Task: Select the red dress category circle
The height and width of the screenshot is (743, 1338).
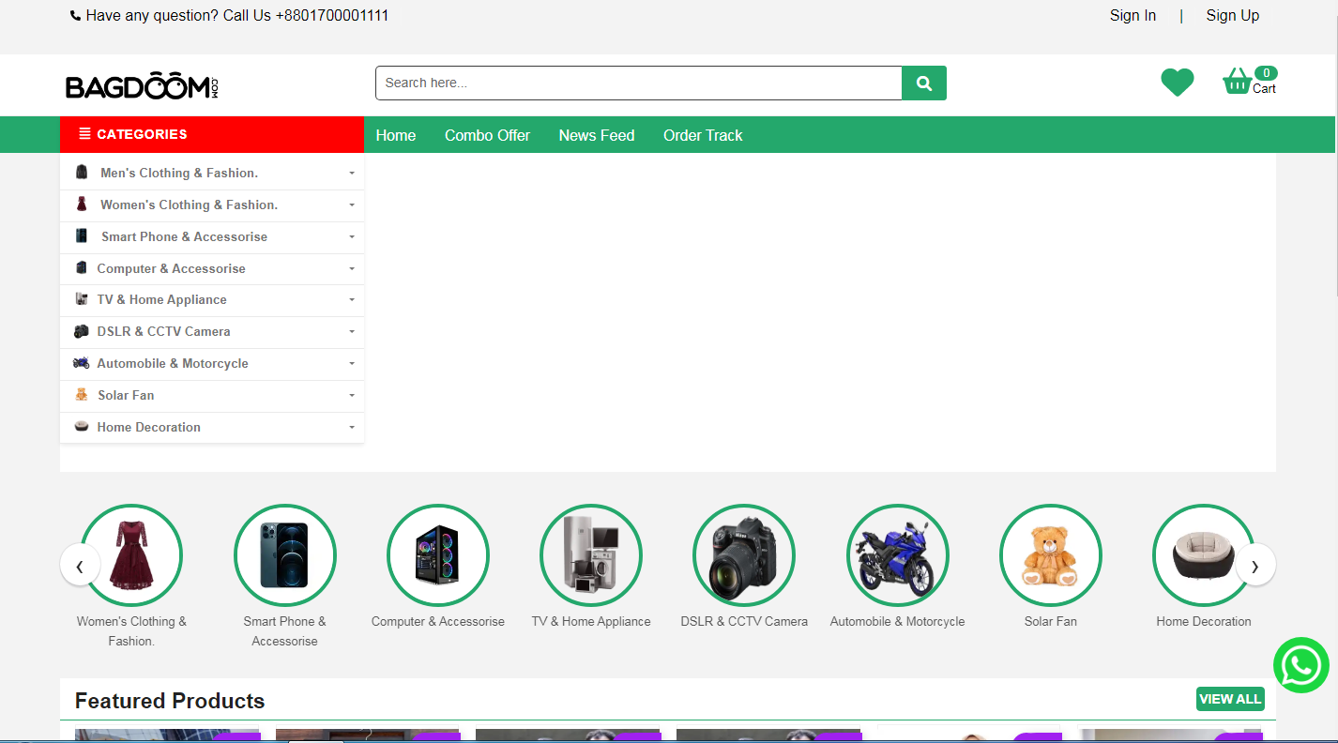Action: point(131,555)
